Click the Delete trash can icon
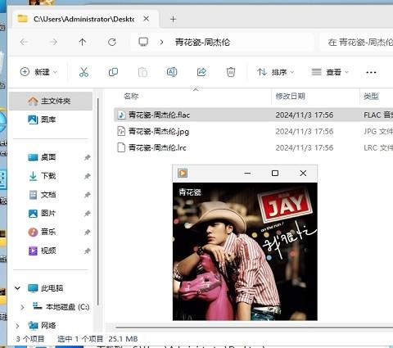 231,72
